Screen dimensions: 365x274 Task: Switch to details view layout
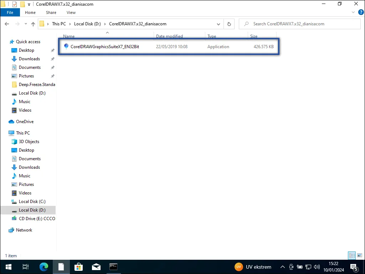(x=352, y=255)
